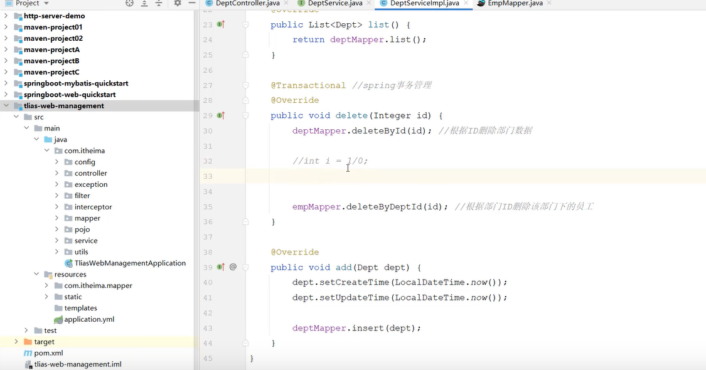Close the EmpMapper.java tab

click(549, 3)
